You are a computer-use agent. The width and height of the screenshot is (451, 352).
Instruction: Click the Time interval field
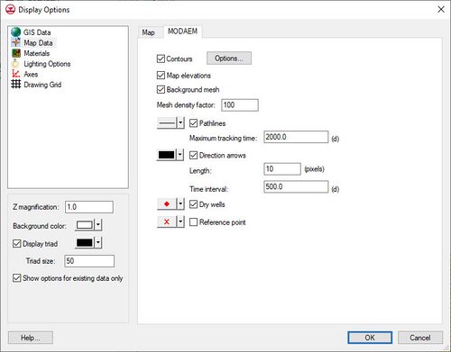(x=296, y=186)
